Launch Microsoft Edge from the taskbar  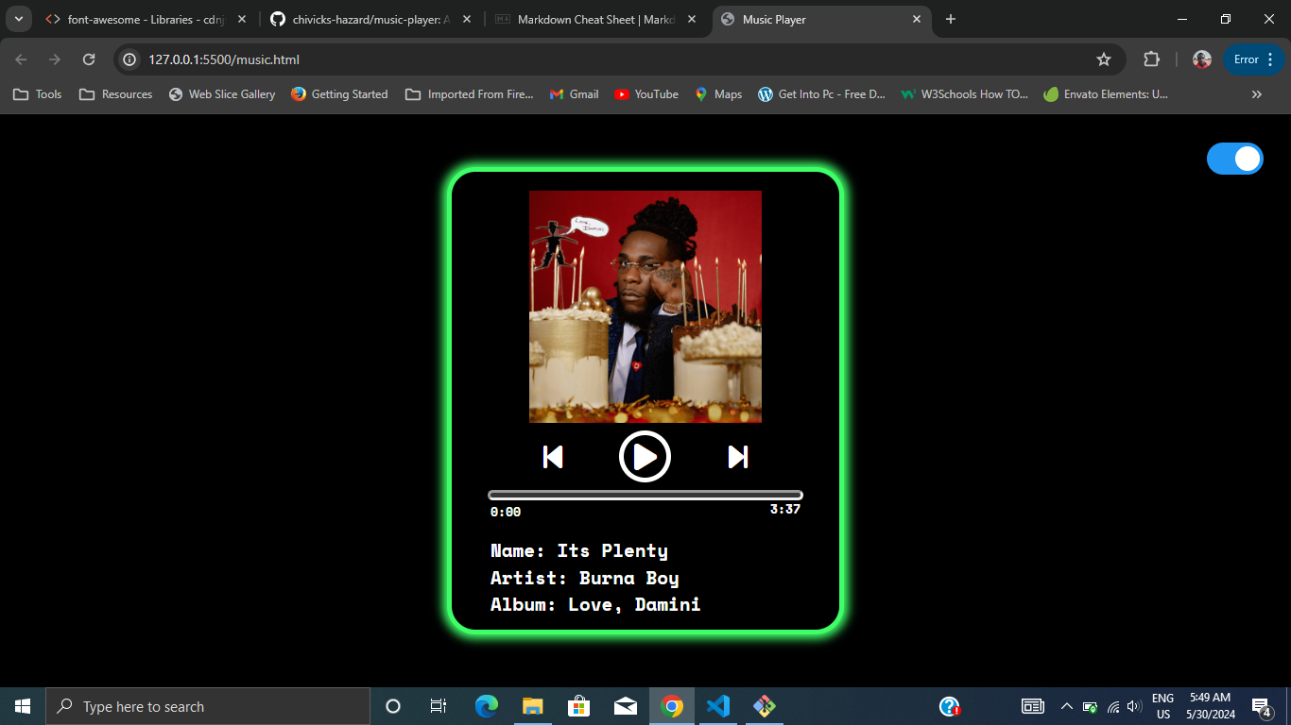pyautogui.click(x=487, y=706)
